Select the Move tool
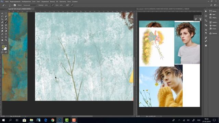The height and width of the screenshot is (123, 219). tap(2, 14)
